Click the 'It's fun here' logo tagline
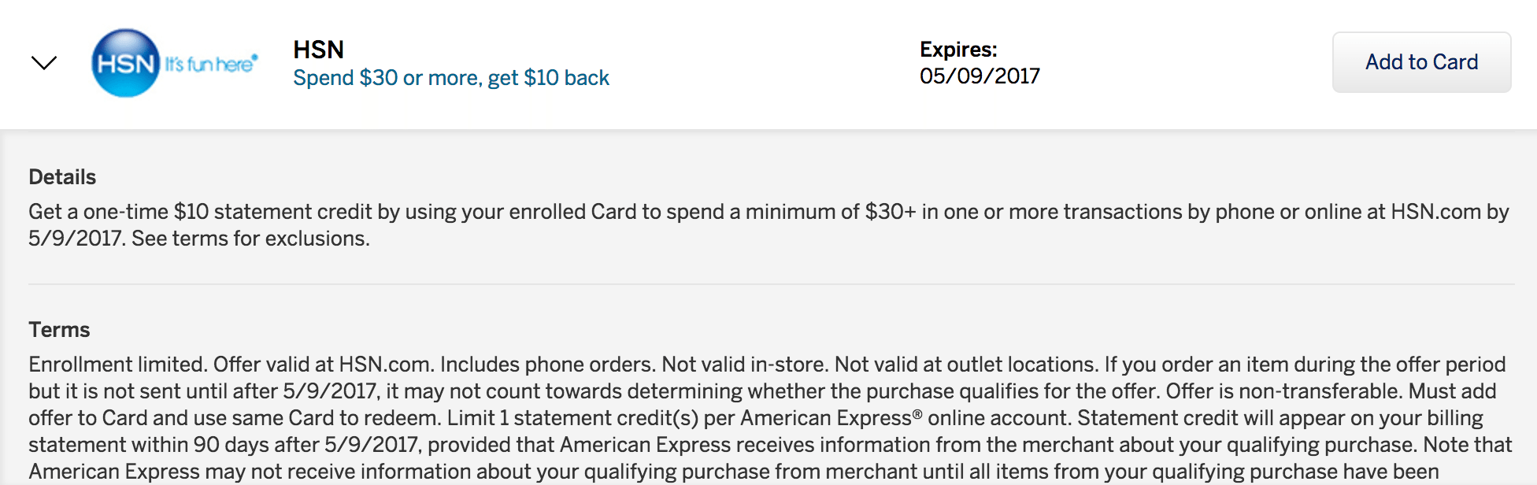The image size is (1537, 485). [211, 63]
